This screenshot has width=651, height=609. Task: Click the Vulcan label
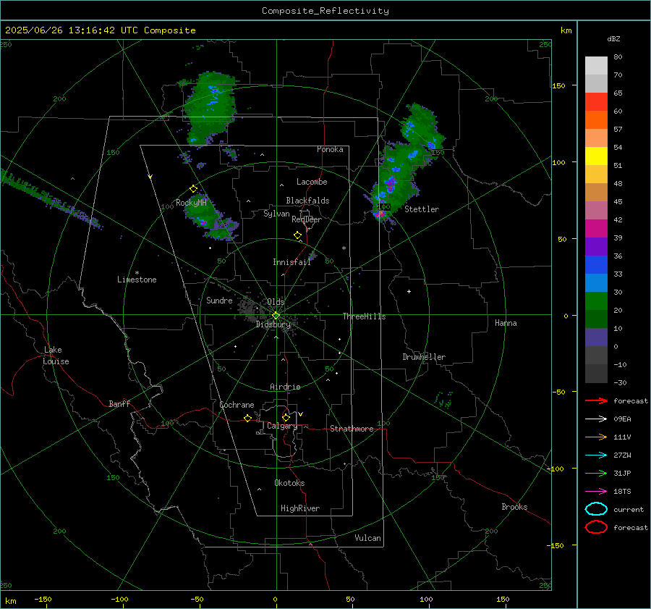coord(367,538)
